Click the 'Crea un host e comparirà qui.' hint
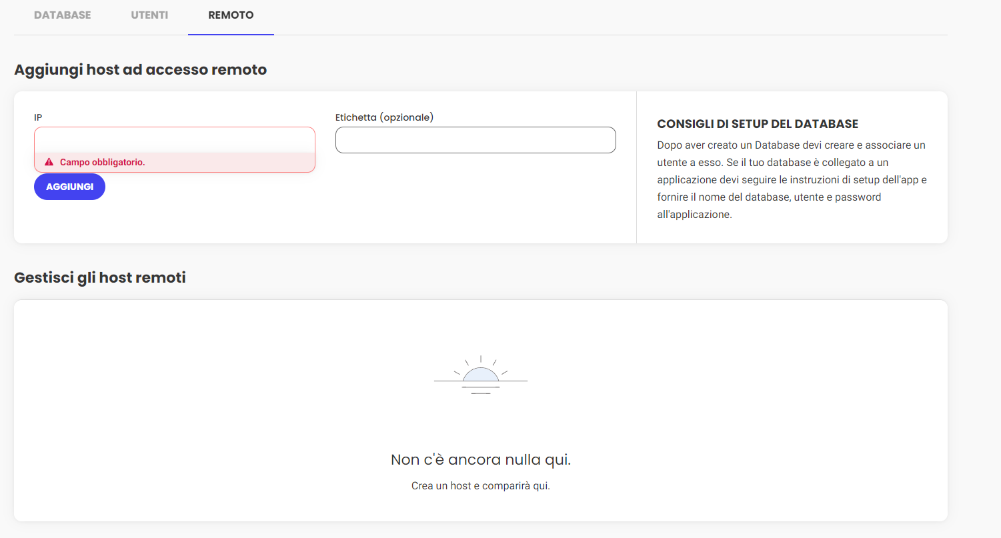This screenshot has height=538, width=1001. [480, 486]
